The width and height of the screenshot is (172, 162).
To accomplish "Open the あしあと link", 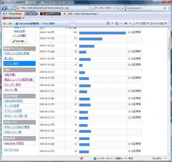I will point(9,58).
